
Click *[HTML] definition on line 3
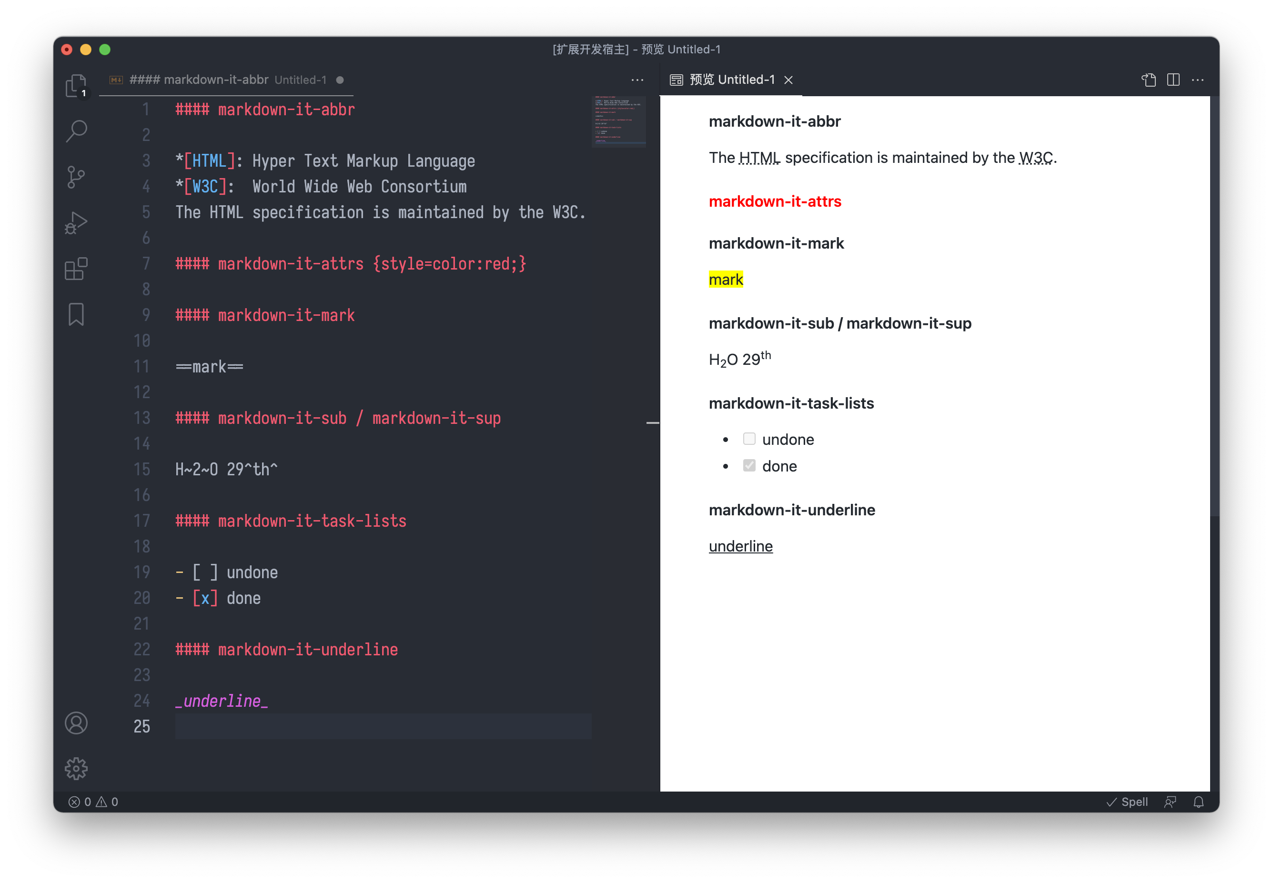pos(325,161)
